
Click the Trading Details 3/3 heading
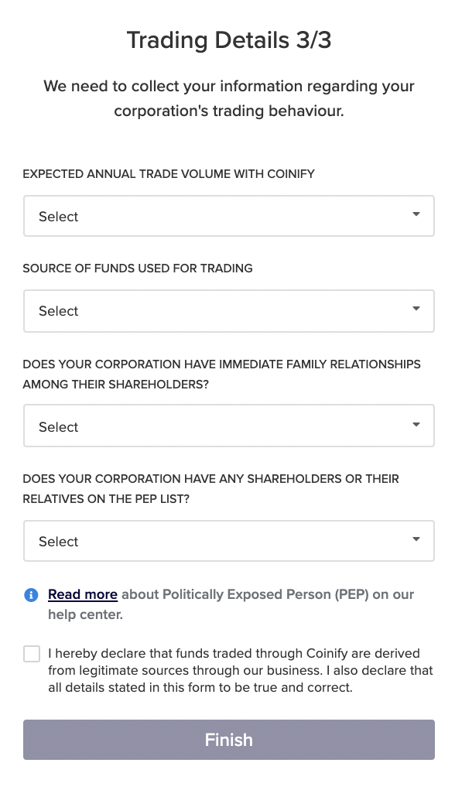(229, 39)
